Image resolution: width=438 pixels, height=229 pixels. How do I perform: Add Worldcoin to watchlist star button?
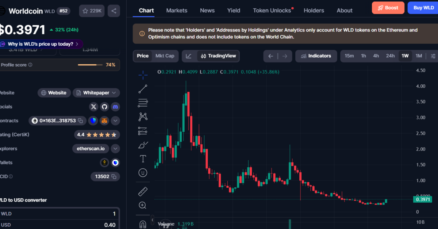coord(91,11)
